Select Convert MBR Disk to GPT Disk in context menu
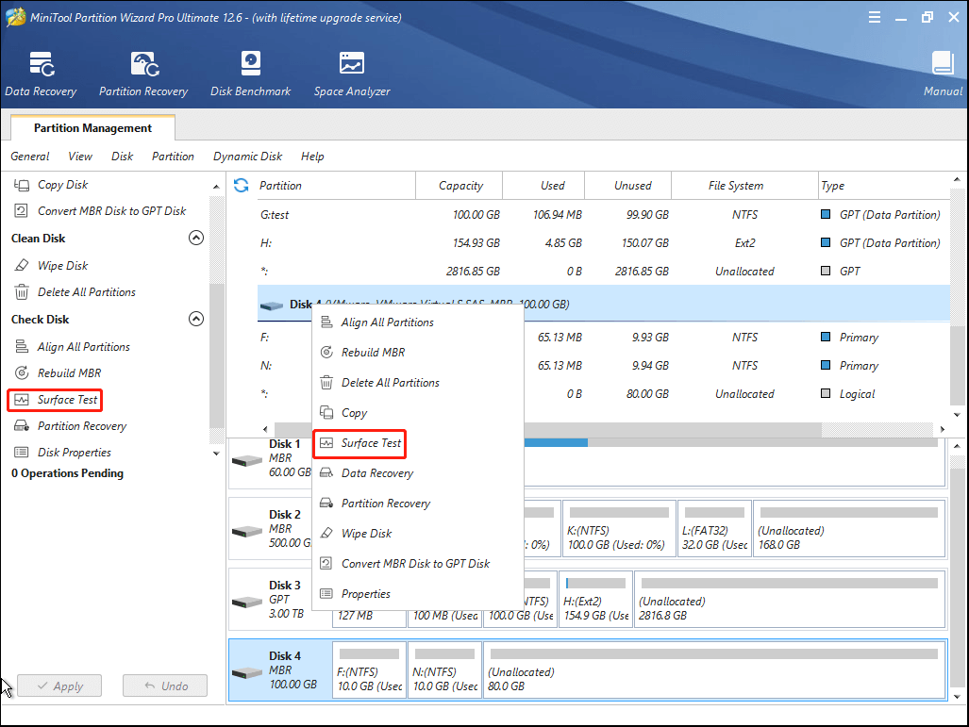The image size is (969, 727). coord(418,564)
